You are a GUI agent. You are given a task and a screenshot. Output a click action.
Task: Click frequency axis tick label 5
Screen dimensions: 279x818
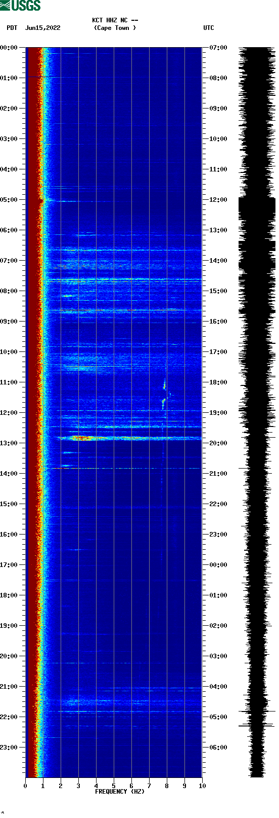[114, 786]
